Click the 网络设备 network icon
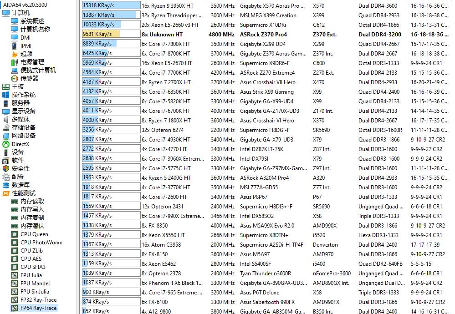455x314 pixels. (x=6, y=136)
